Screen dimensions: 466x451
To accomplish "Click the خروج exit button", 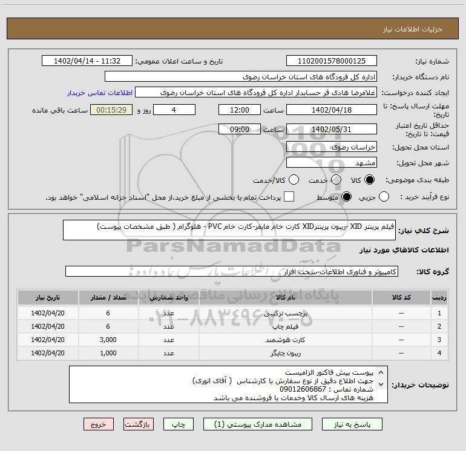I will click(x=99, y=424).
